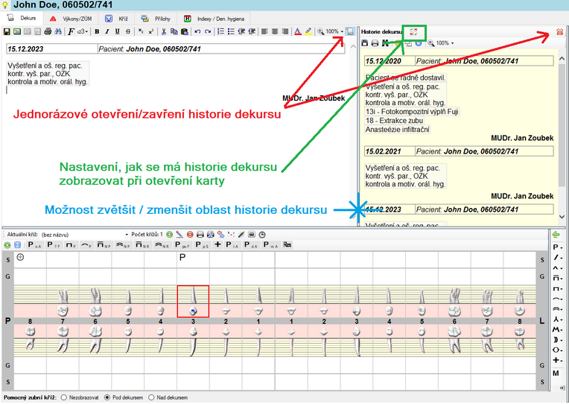
Task: Apply superscript formatting
Action: (x=151, y=31)
